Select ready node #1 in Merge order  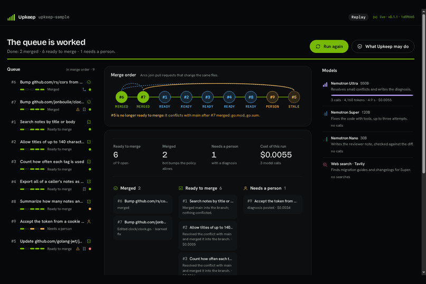[x=165, y=97]
